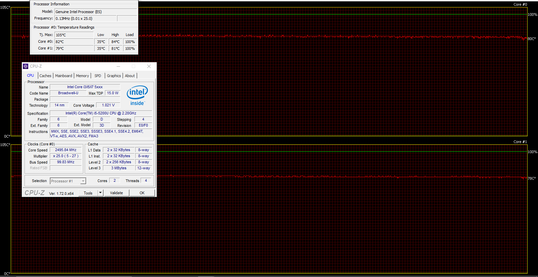Open the About tab

[x=130, y=76]
